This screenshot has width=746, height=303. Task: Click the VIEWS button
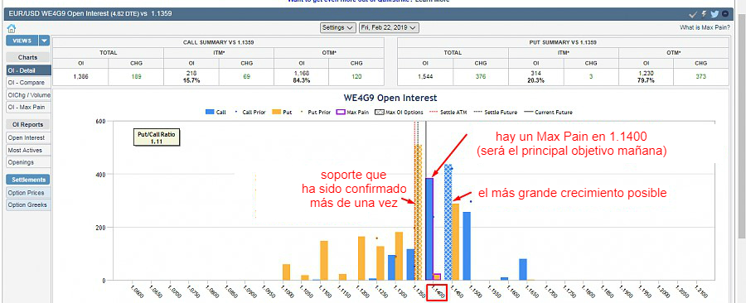(x=22, y=41)
